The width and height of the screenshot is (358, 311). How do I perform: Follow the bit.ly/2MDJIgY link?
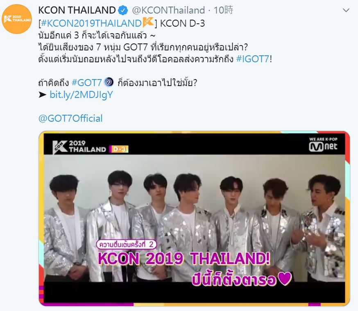(81, 95)
